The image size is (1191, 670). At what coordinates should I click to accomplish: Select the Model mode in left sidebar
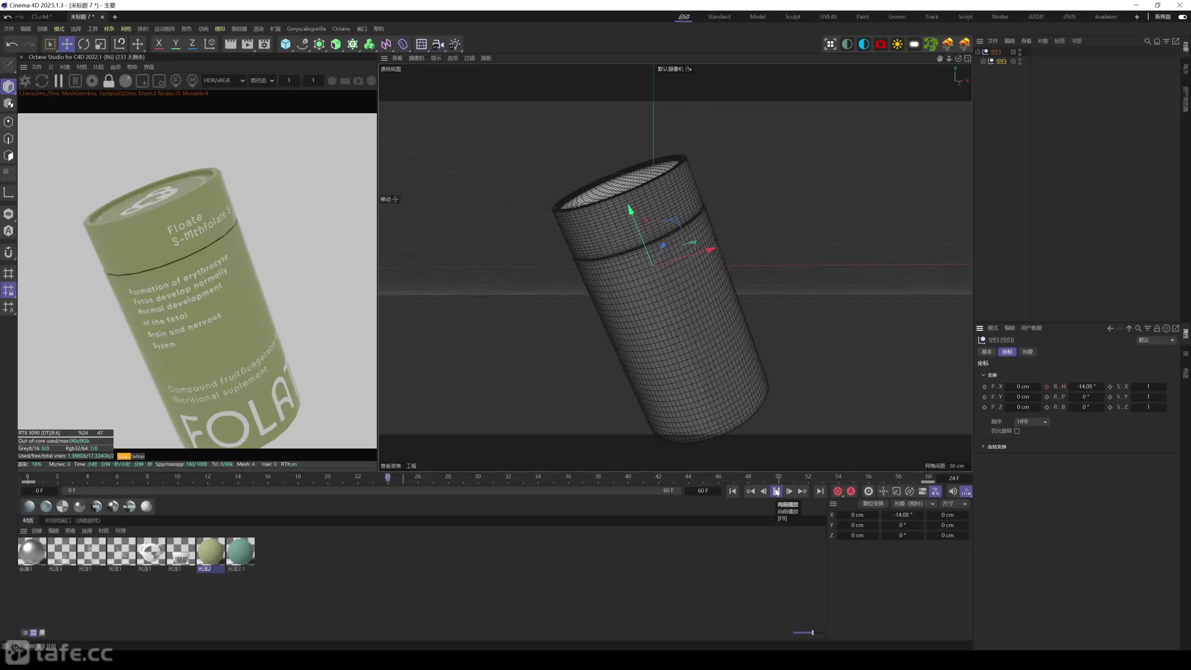pos(8,87)
